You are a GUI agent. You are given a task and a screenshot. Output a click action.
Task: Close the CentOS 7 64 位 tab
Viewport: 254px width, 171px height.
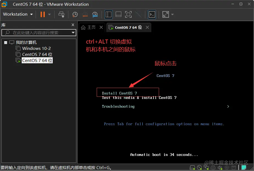(x=147, y=27)
